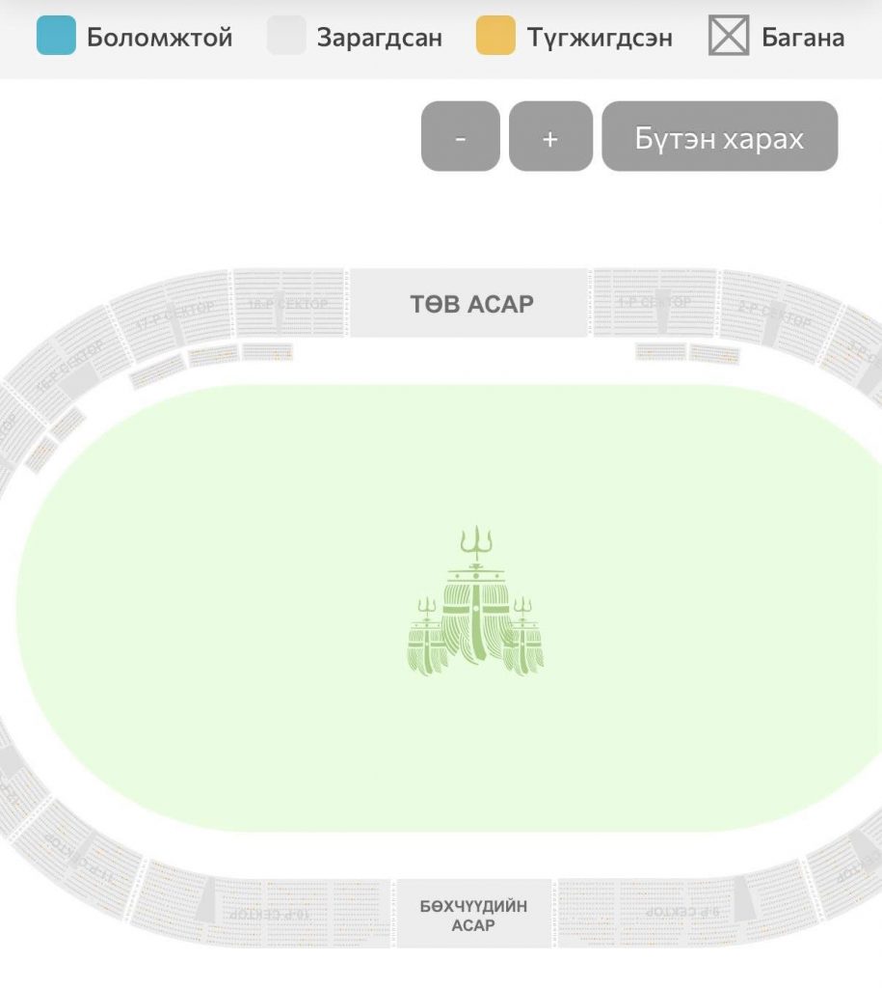The height and width of the screenshot is (988, 882).
Task: Open the 16-Р СЕКТОР seating section
Action: pos(68,368)
